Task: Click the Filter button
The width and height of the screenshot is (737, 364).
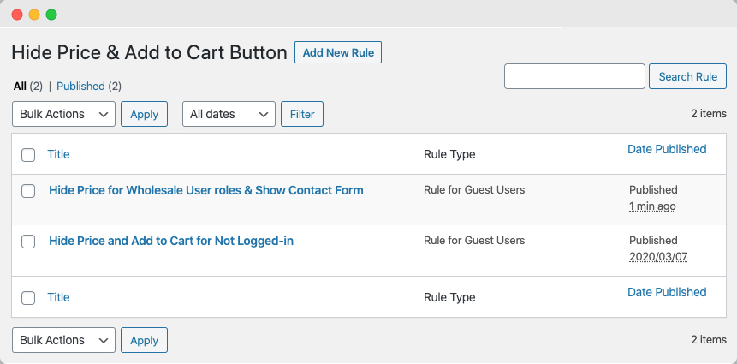Action: click(x=302, y=114)
